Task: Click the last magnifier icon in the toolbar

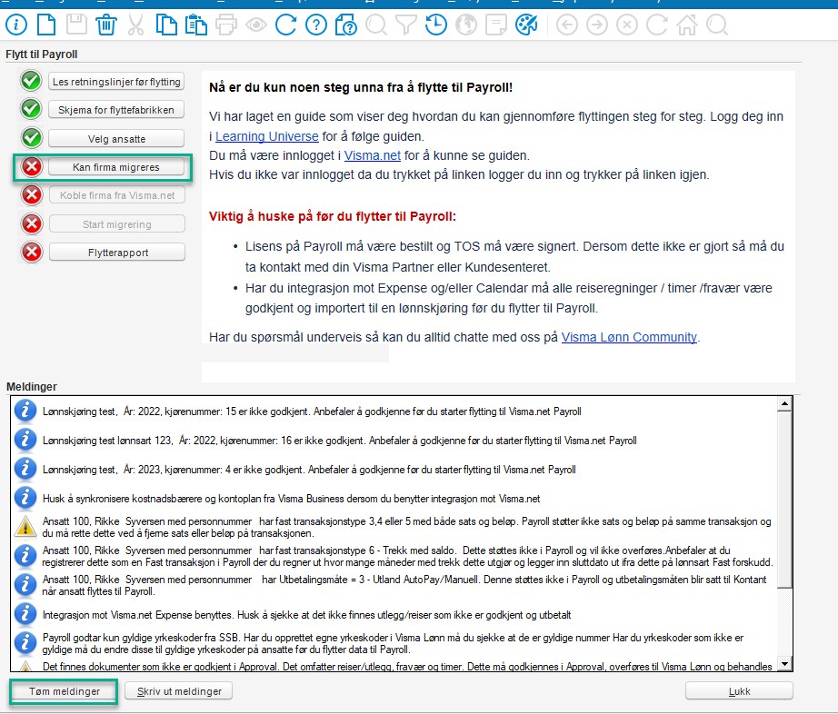Action: [717, 25]
